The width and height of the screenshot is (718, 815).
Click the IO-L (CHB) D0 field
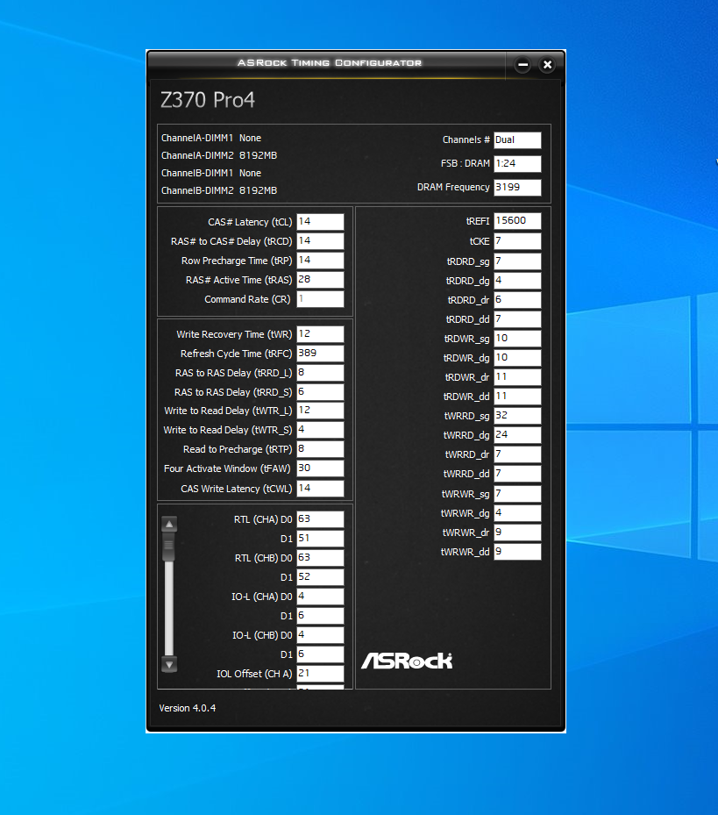[320, 634]
